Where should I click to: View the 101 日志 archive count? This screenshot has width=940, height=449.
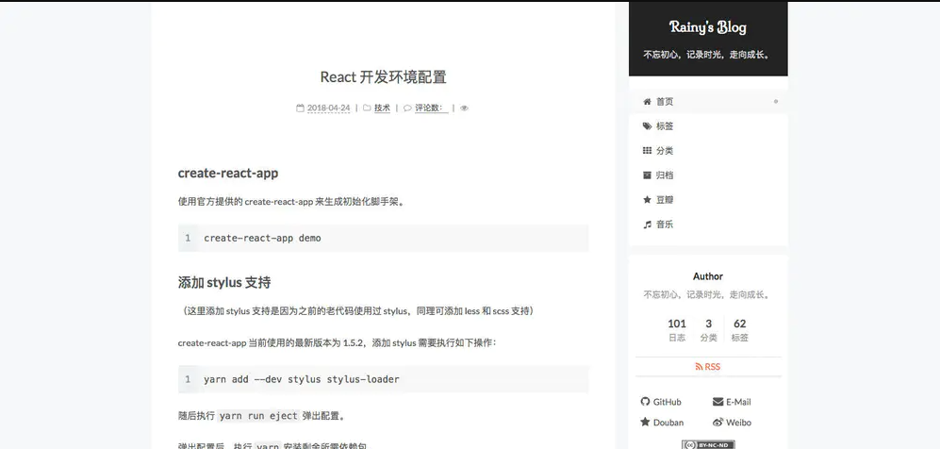(x=677, y=329)
